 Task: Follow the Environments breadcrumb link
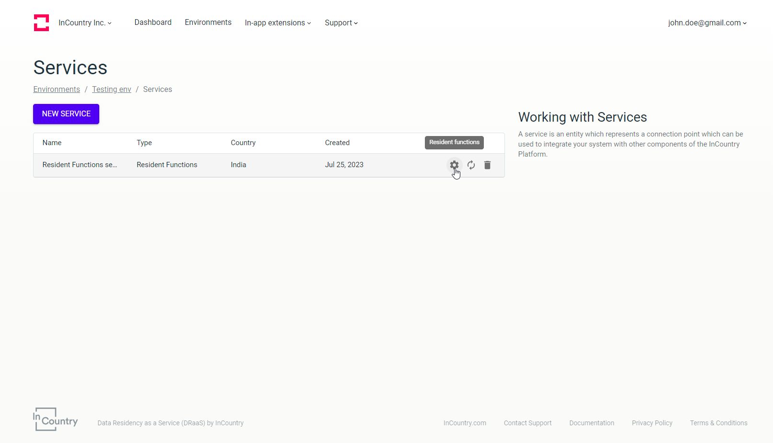(57, 90)
